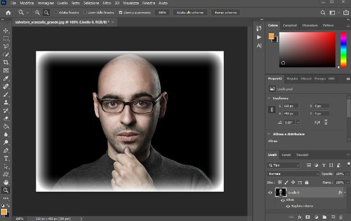Select the Eraser tool
The width and height of the screenshot is (351, 221).
pos(6,119)
